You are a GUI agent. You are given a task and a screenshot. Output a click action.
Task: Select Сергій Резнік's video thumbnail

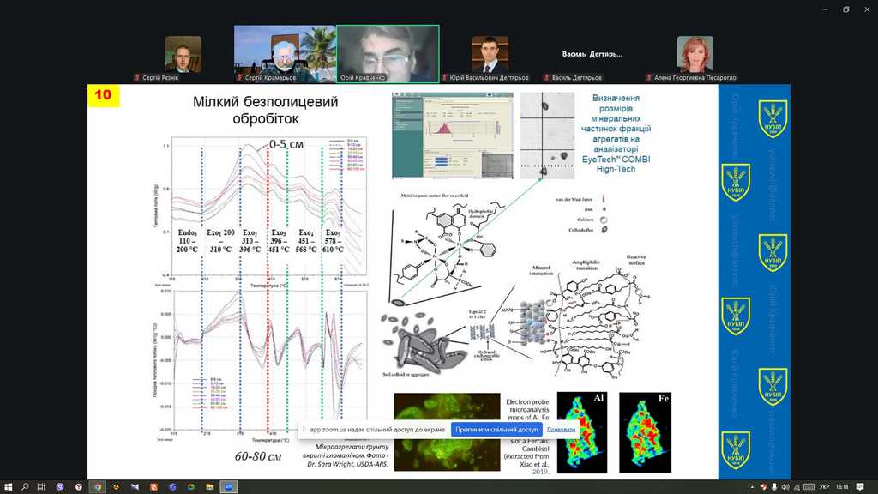(183, 54)
